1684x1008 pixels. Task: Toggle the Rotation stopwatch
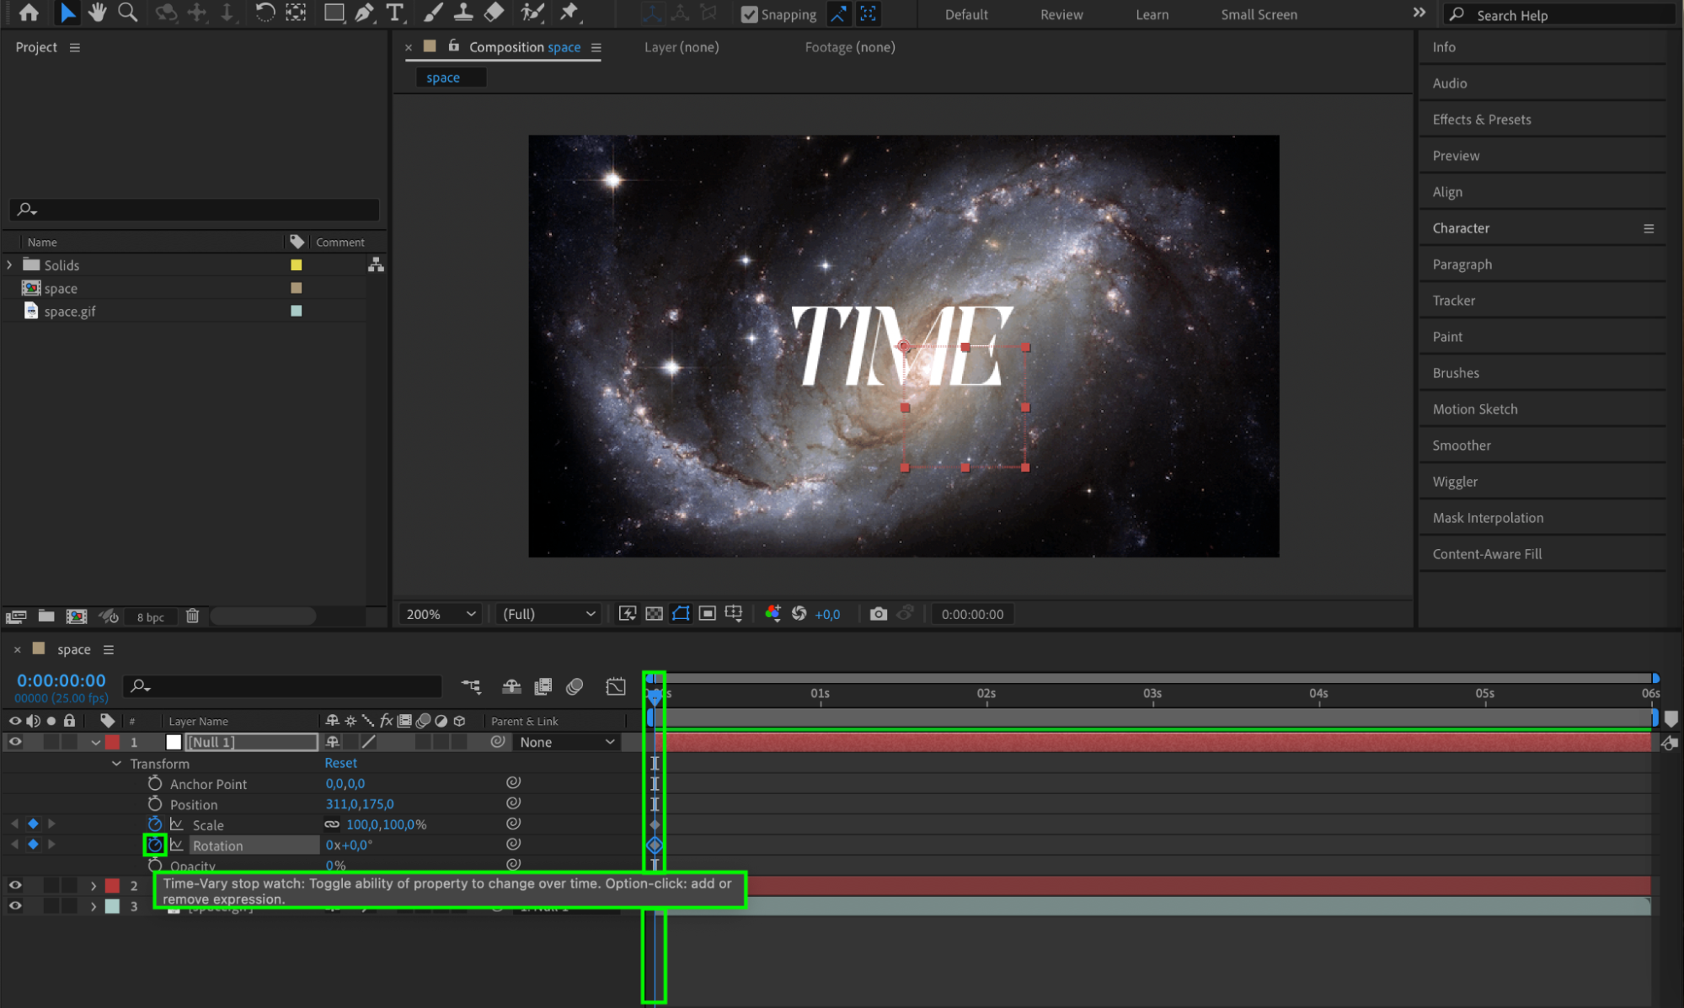(x=155, y=845)
